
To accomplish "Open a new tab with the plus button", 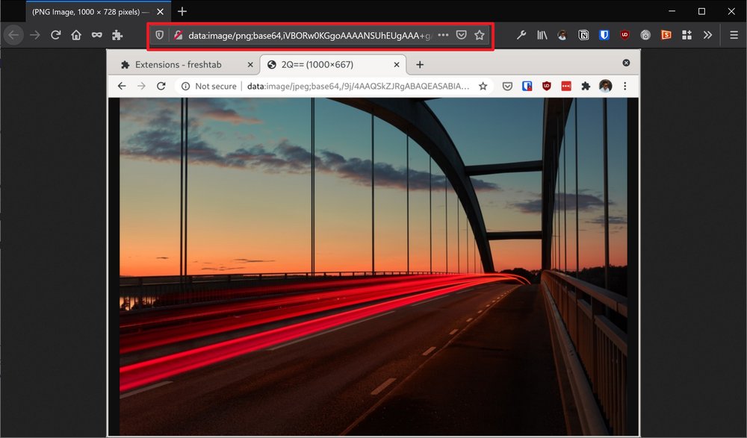I will click(419, 64).
